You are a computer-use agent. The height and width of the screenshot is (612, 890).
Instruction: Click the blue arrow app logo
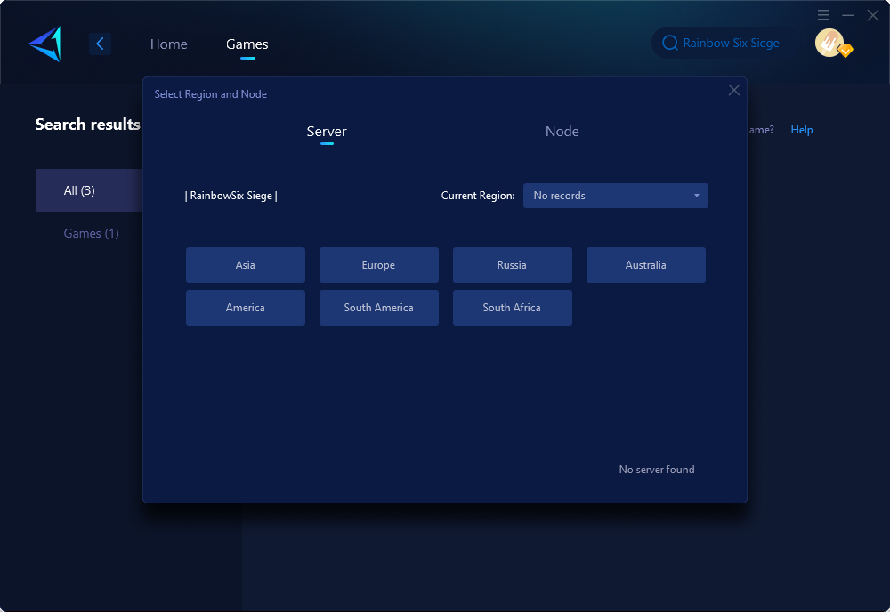(x=45, y=44)
